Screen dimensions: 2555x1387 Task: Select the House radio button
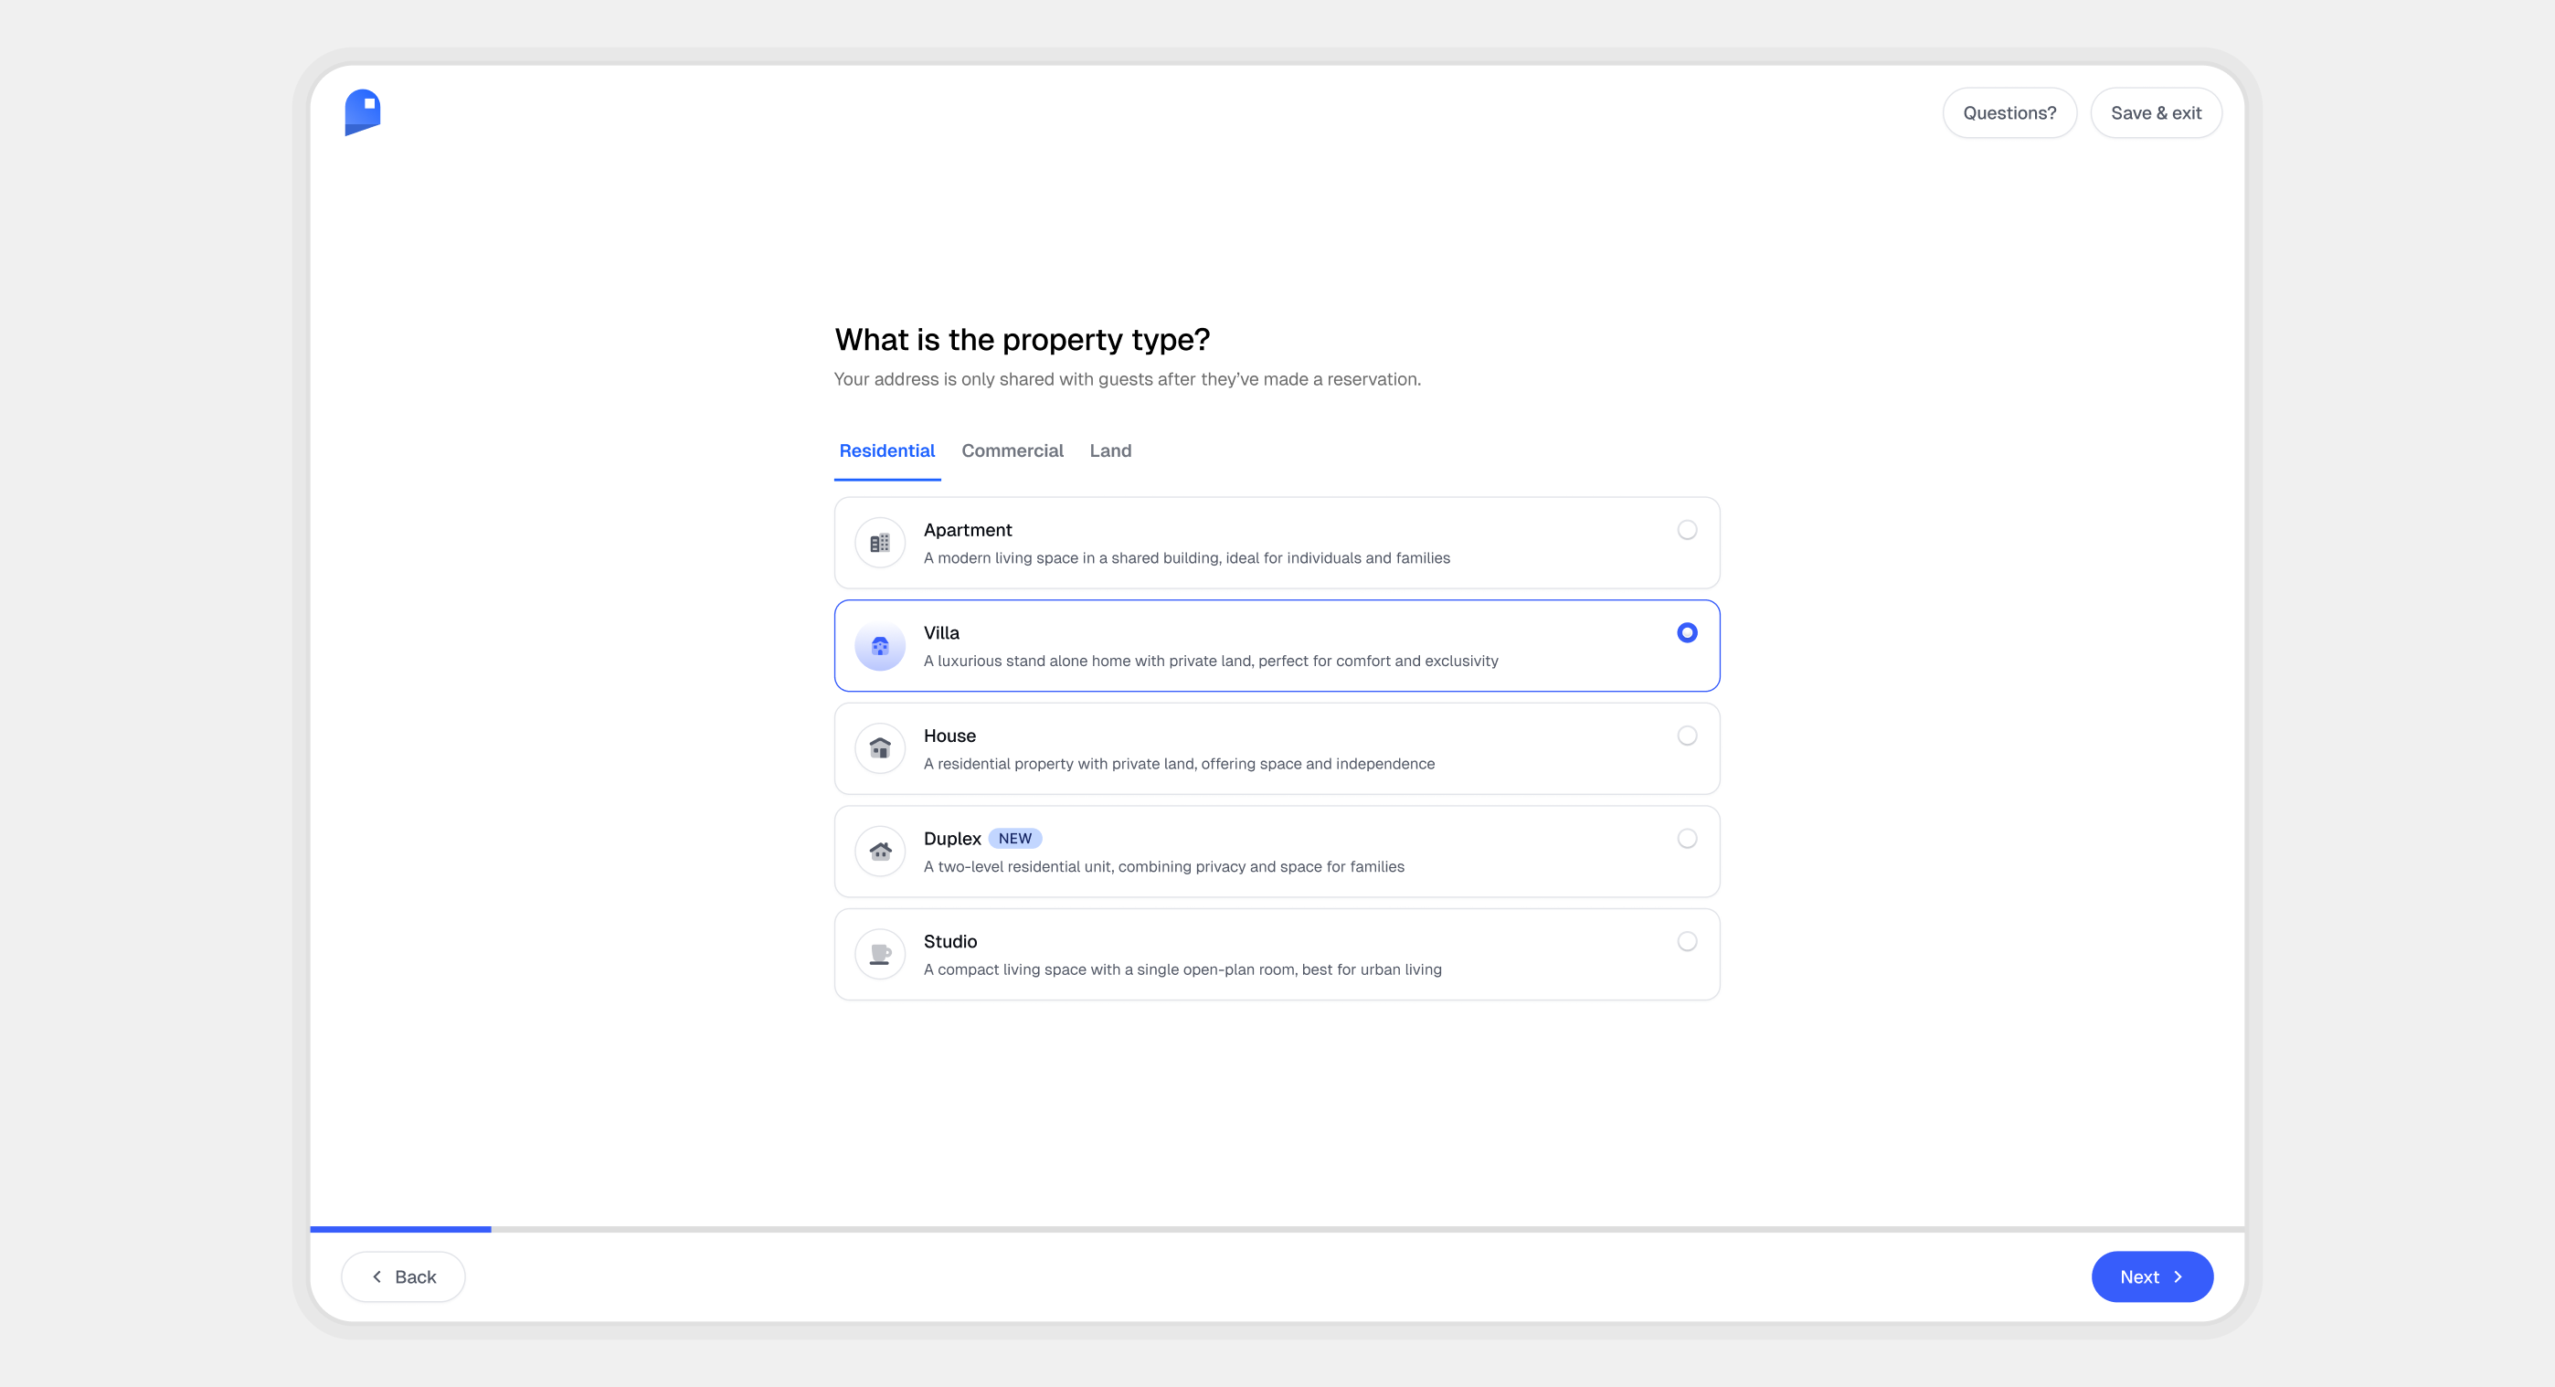tap(1686, 736)
